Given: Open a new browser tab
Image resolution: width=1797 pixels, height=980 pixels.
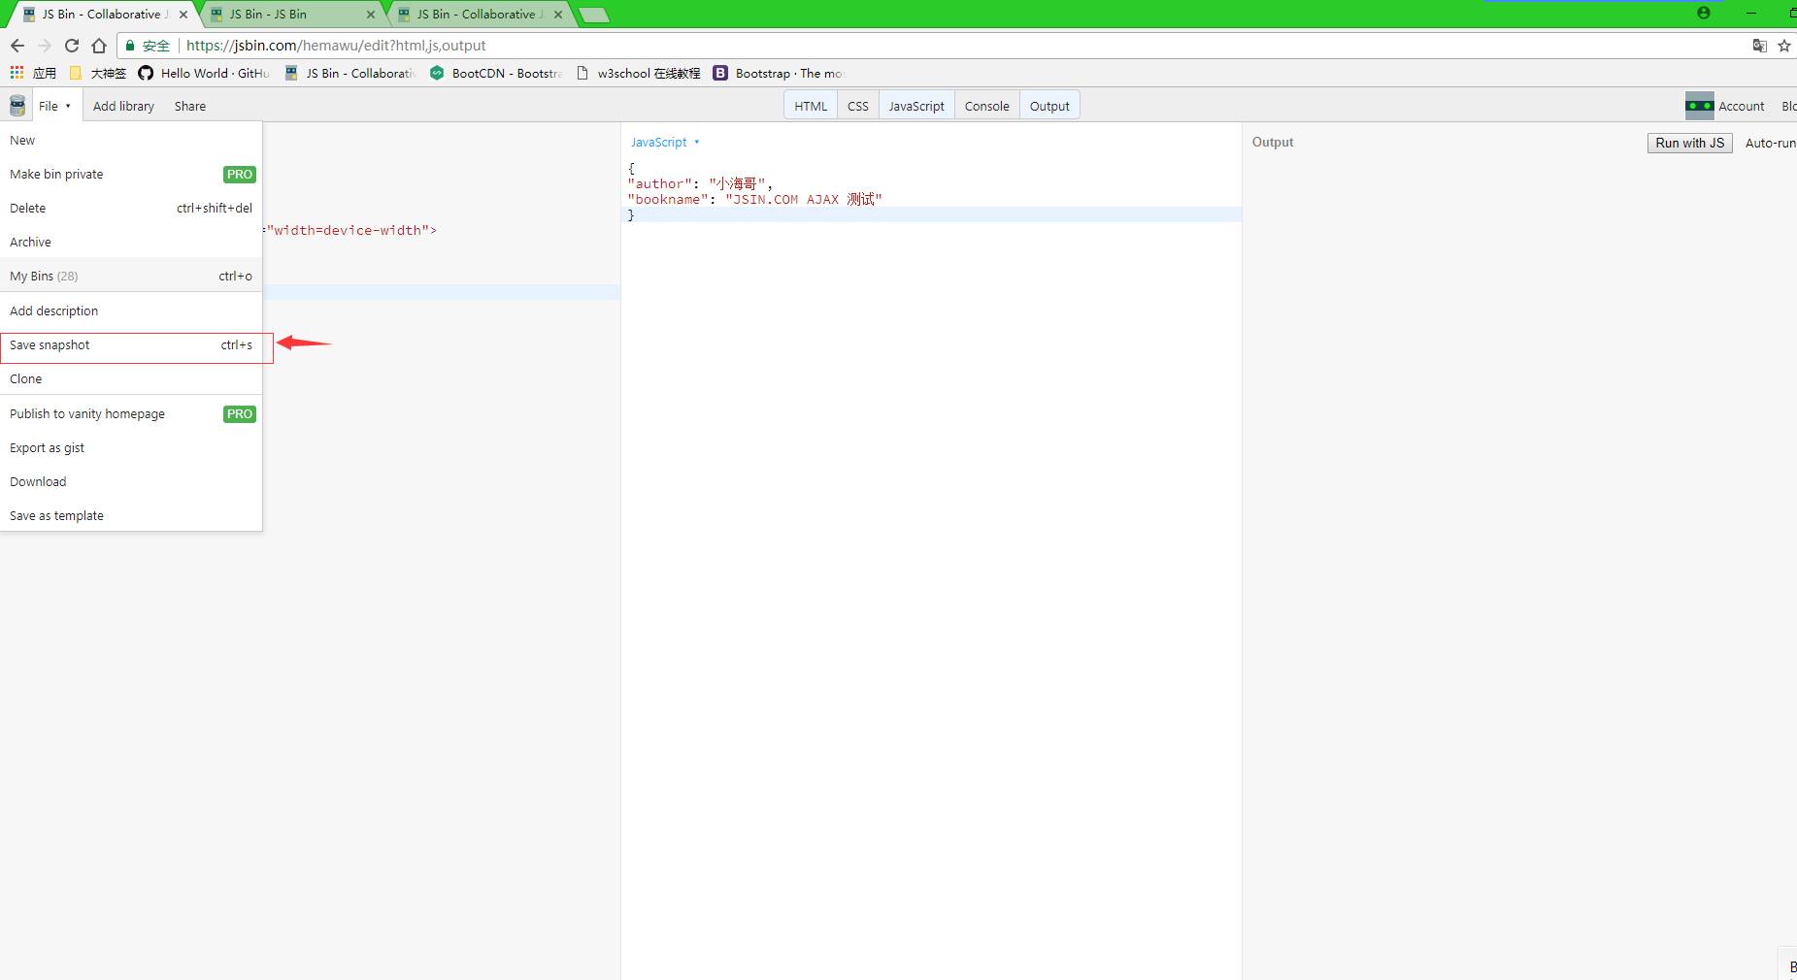Looking at the screenshot, I should coord(593,15).
